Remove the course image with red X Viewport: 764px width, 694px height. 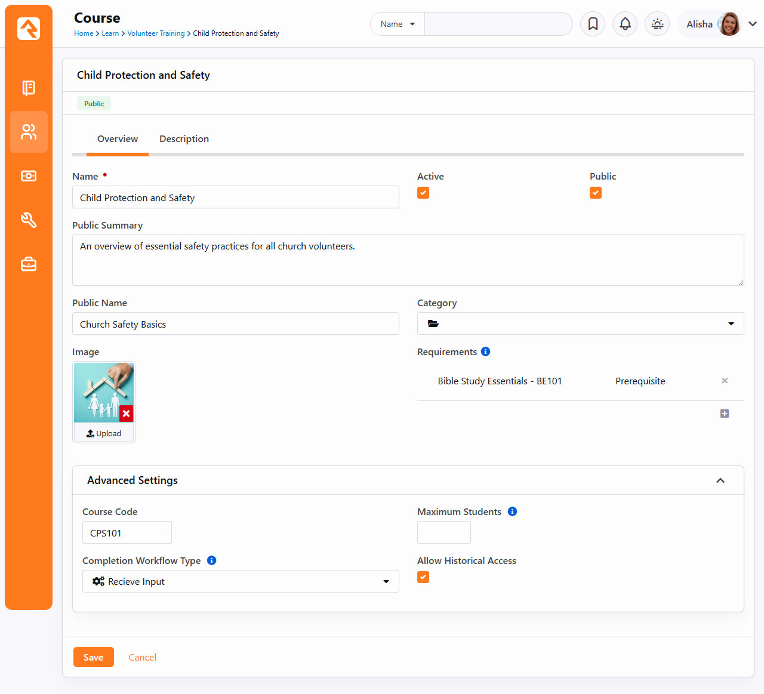pyautogui.click(x=126, y=414)
